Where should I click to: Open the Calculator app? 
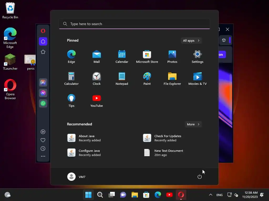coord(71,79)
